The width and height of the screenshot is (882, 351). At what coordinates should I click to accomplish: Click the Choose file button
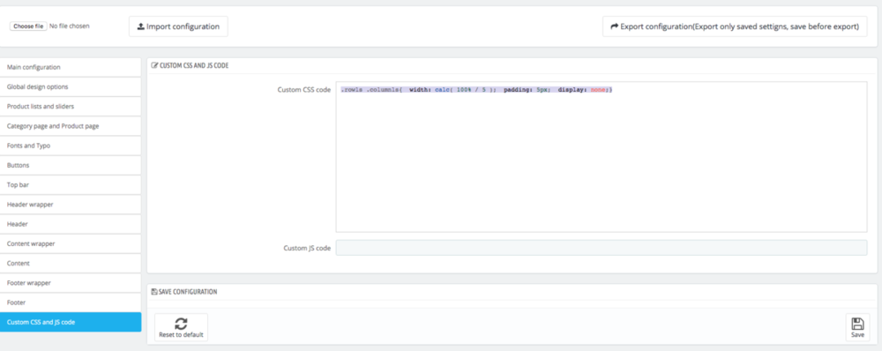[x=28, y=26]
